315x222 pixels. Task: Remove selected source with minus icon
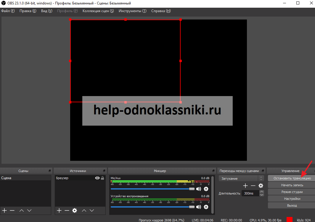[67, 210]
